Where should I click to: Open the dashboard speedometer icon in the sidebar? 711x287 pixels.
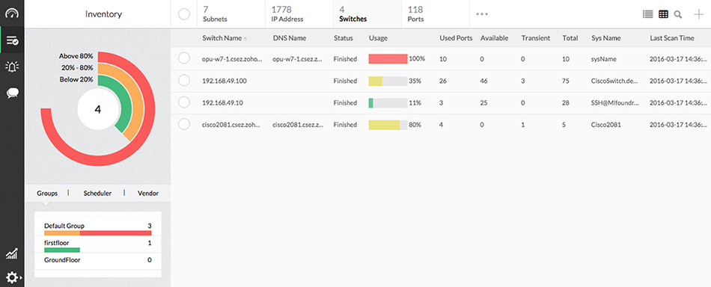coord(12,13)
